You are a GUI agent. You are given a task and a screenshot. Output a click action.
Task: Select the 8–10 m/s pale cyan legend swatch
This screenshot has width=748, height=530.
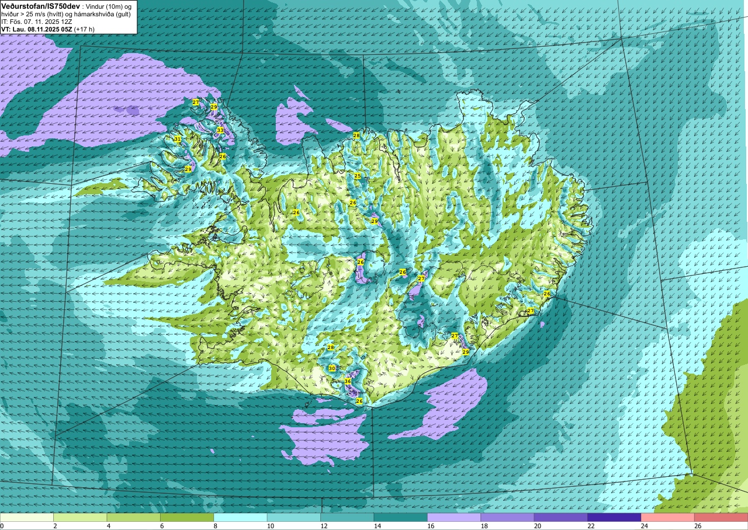click(x=240, y=517)
